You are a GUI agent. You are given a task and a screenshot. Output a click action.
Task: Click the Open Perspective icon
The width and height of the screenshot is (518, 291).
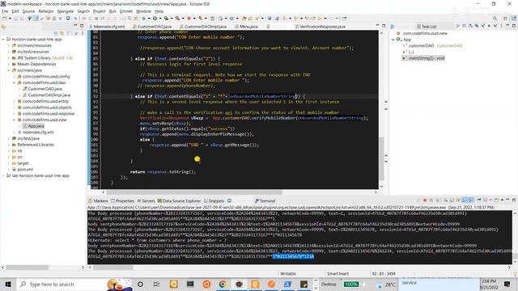505,19
